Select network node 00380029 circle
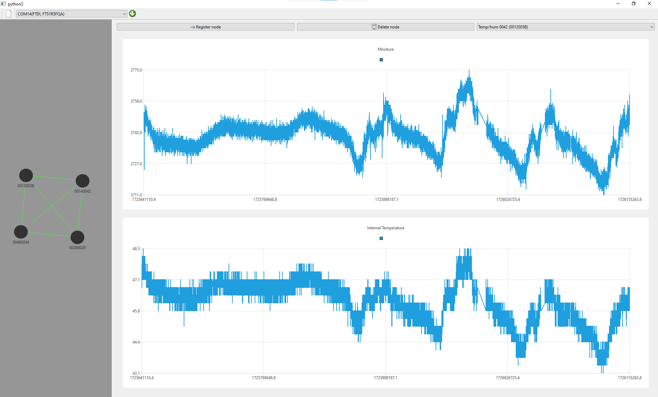Image resolution: width=658 pixels, height=397 pixels. click(77, 237)
